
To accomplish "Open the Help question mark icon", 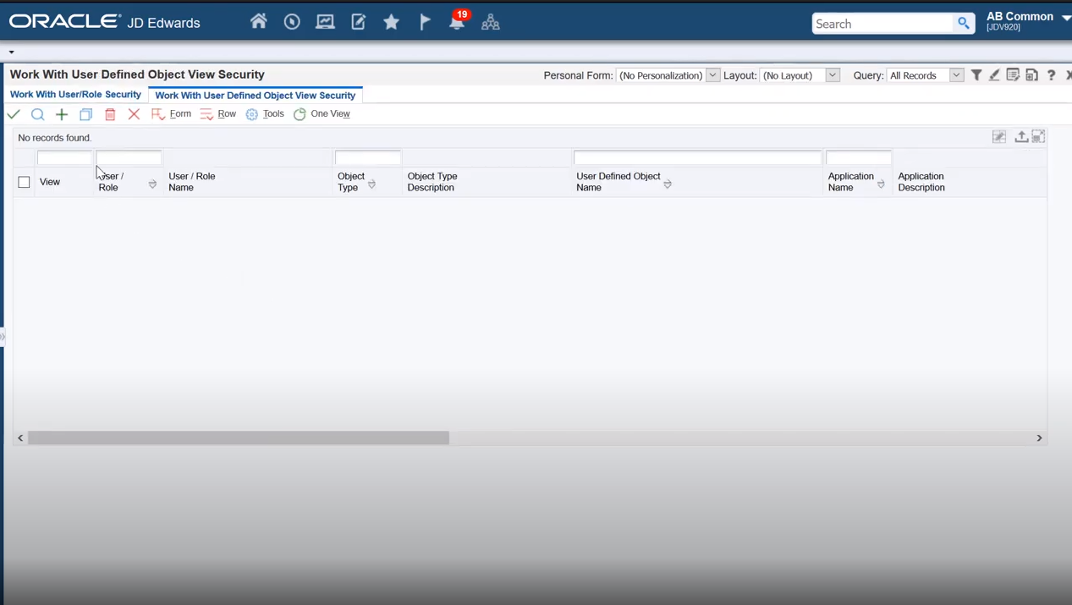I will [x=1051, y=75].
